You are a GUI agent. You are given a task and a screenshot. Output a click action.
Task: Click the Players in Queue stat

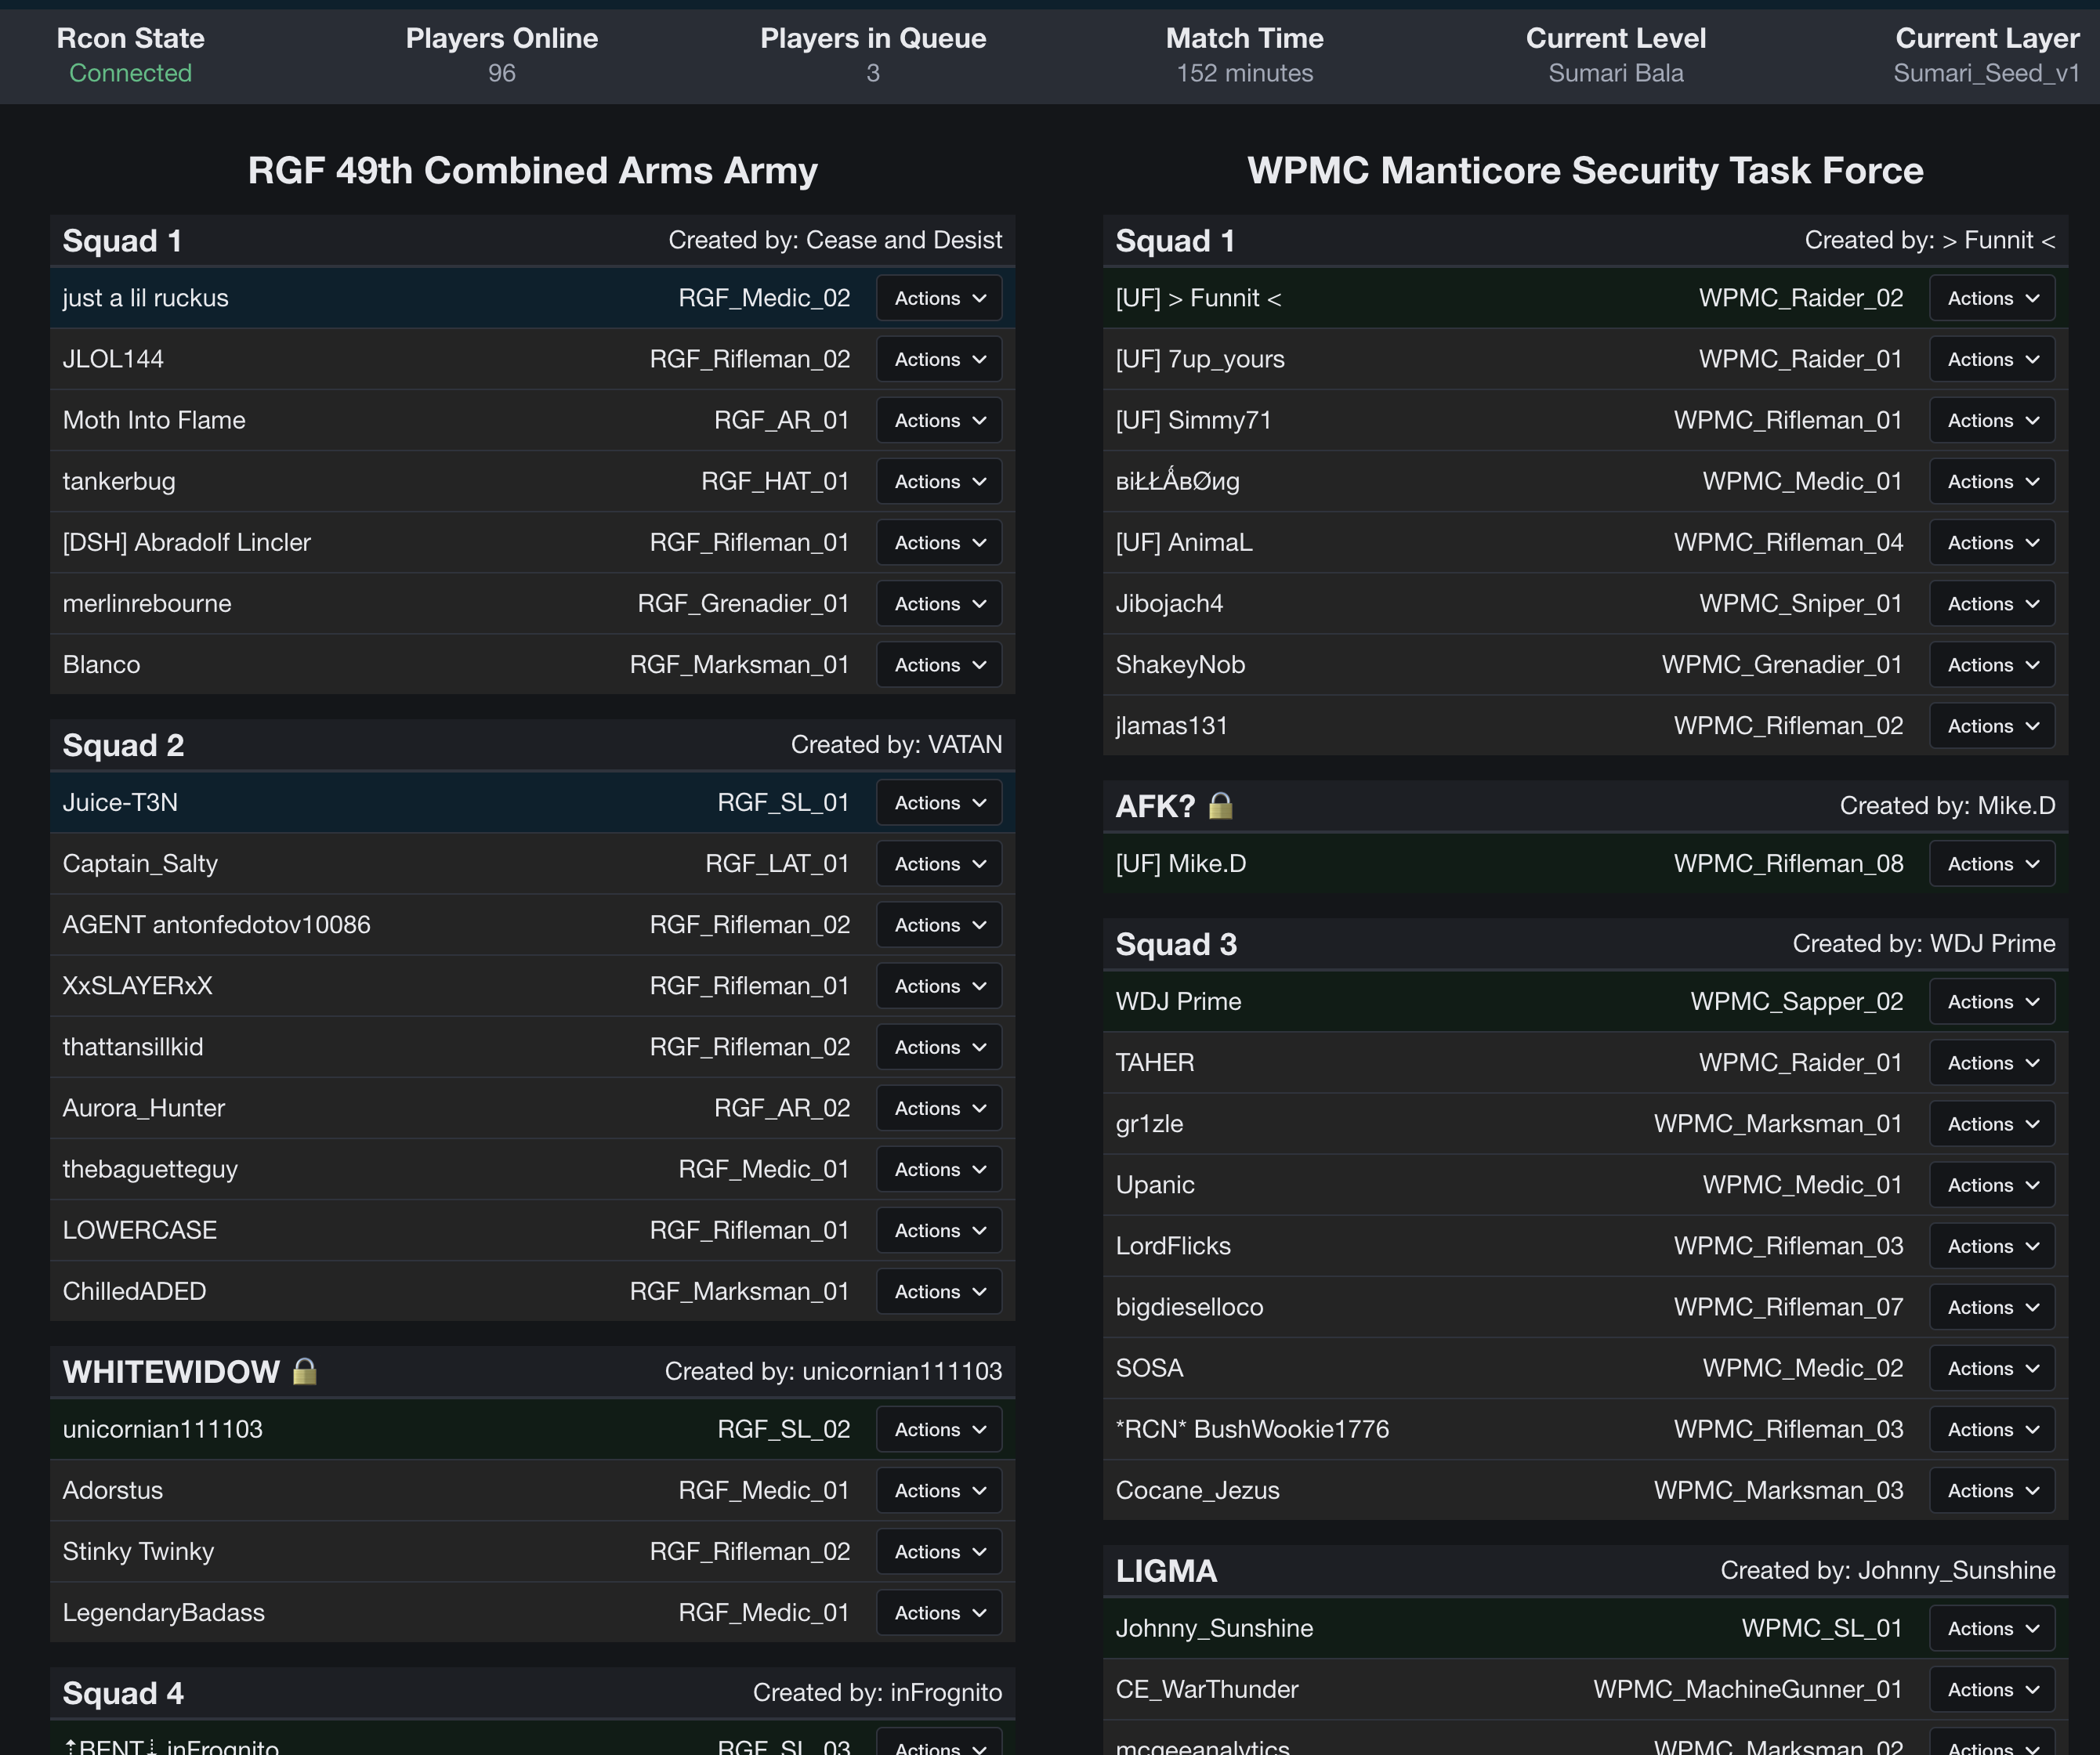872,55
